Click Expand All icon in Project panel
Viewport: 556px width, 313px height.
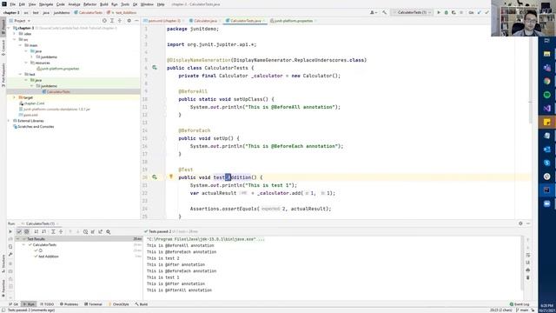point(112,21)
